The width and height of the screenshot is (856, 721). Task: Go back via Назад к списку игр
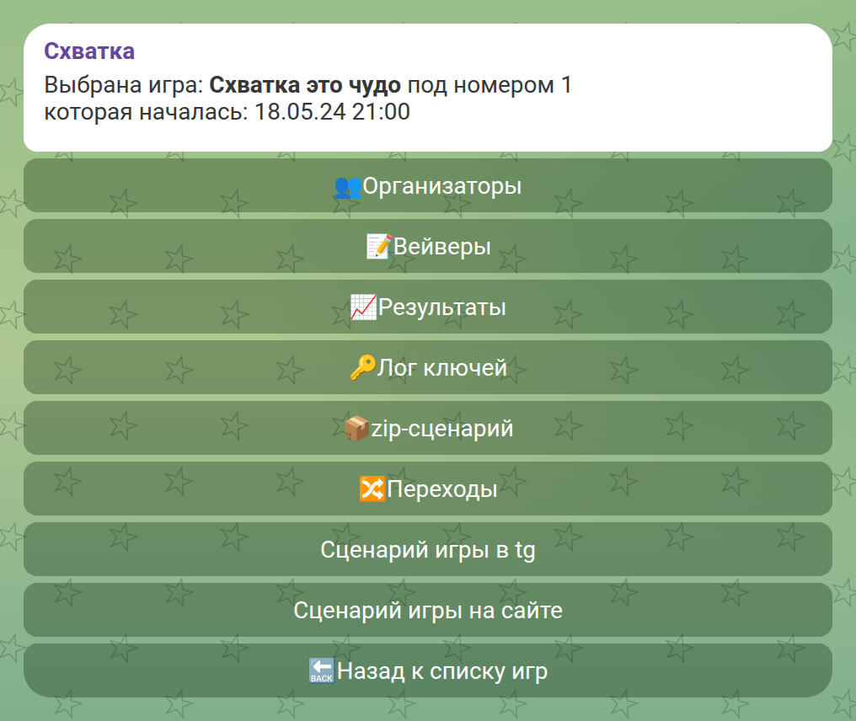point(427,670)
